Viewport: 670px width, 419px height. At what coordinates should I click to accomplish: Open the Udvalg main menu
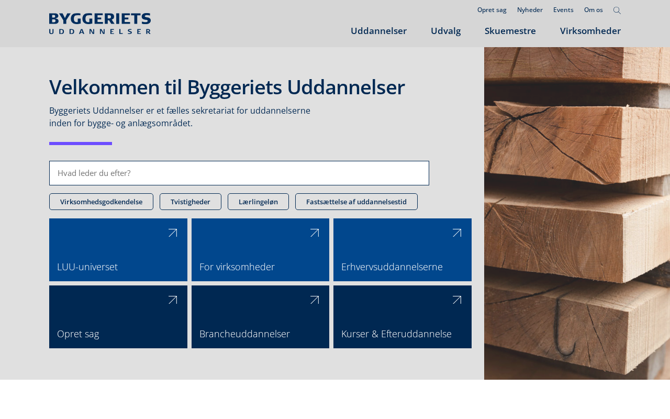(445, 31)
